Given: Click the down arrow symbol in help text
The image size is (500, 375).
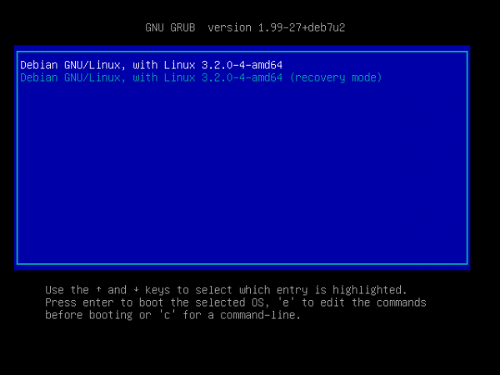Looking at the screenshot, I should 136,290.
